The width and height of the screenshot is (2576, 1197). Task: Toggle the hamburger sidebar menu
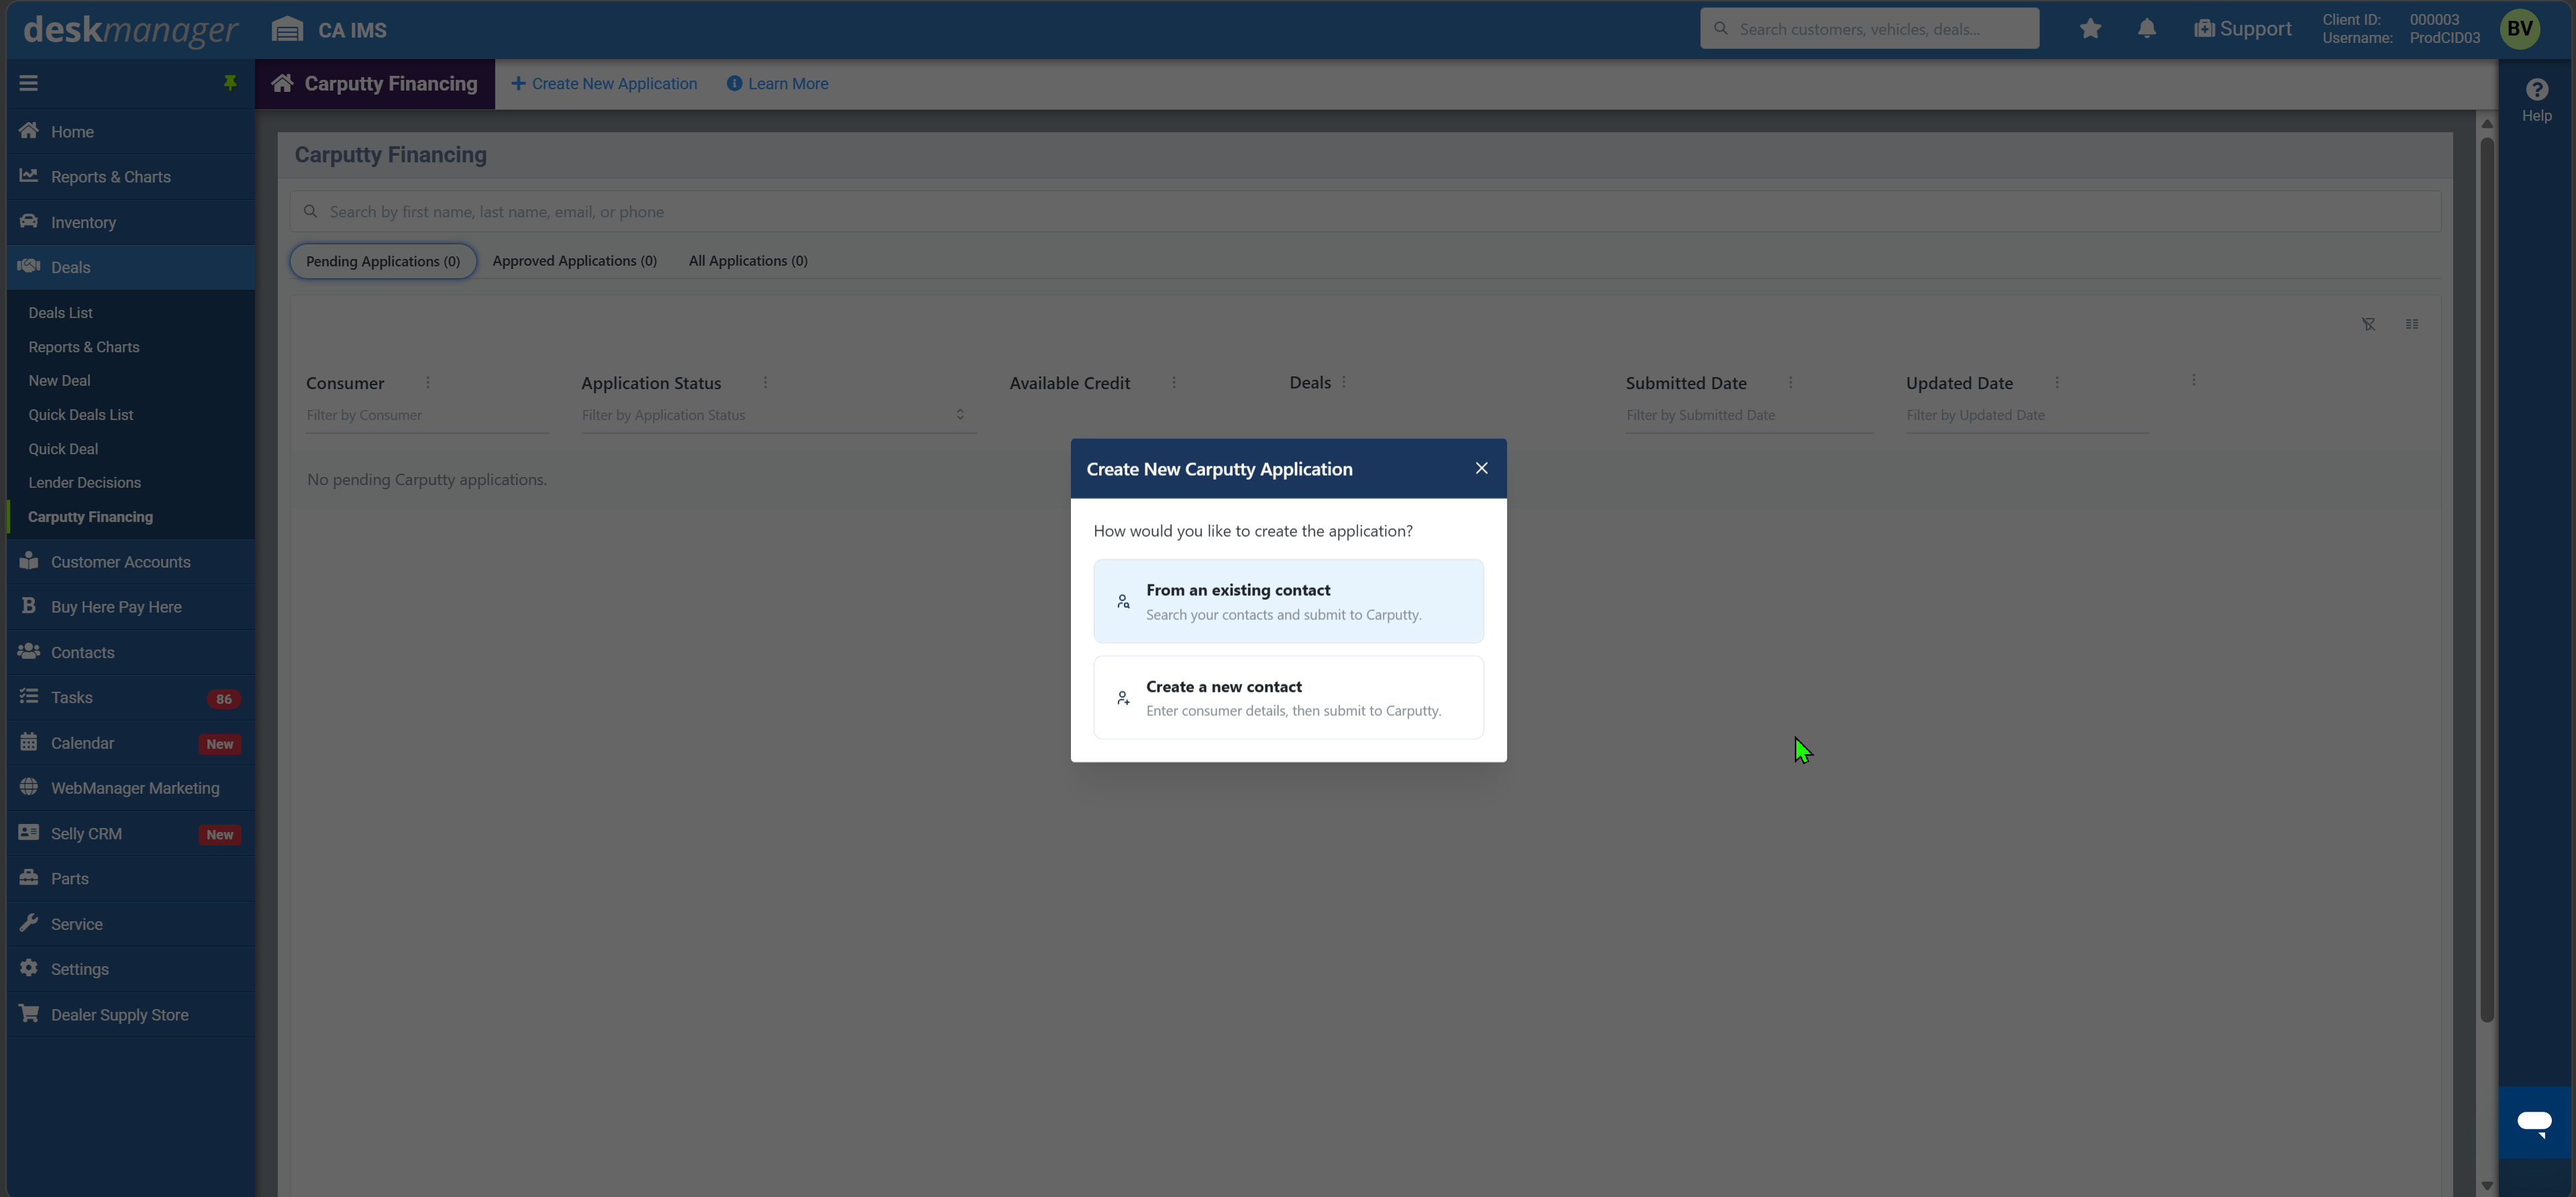point(28,83)
